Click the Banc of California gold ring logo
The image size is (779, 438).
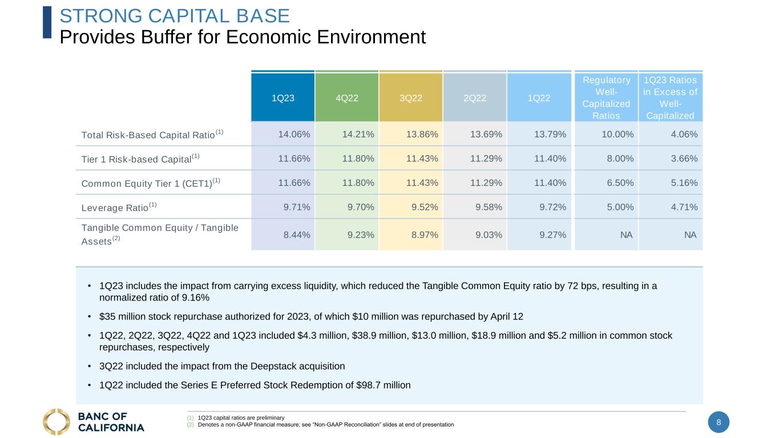(56, 421)
